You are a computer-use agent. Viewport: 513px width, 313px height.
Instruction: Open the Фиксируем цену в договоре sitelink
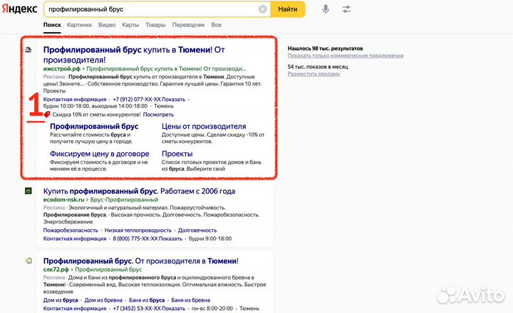100,154
